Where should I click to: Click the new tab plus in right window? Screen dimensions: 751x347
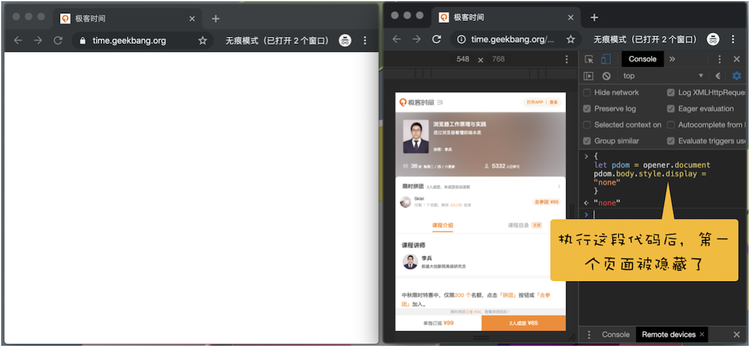pyautogui.click(x=594, y=18)
